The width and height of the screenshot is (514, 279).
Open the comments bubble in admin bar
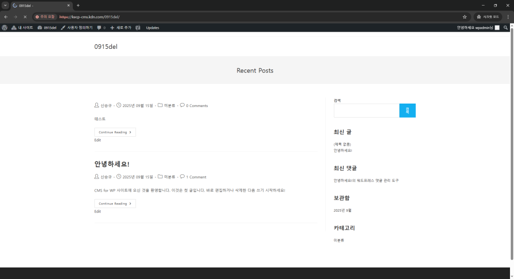101,28
